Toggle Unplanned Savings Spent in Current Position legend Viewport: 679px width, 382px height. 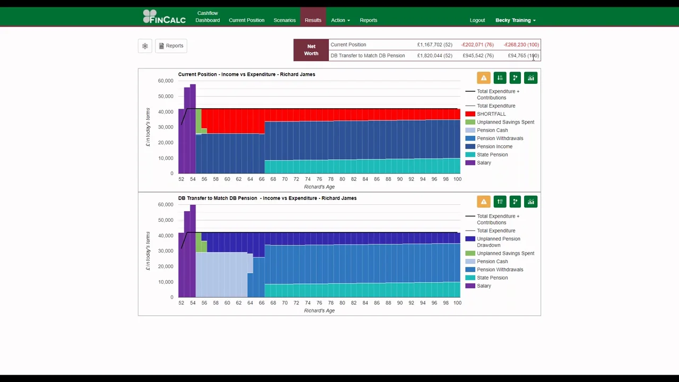coord(506,122)
